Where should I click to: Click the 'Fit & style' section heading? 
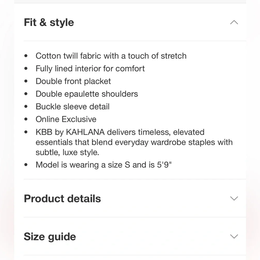(x=49, y=22)
